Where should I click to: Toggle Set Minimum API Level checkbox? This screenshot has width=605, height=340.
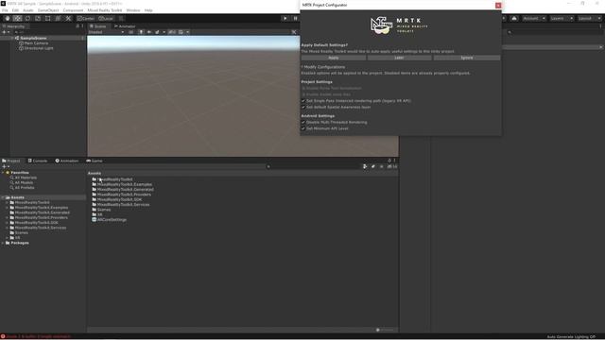coord(303,128)
